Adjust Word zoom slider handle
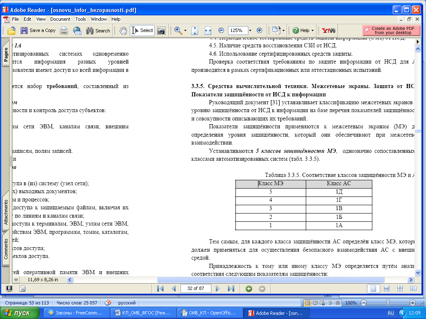 pyautogui.click(x=388, y=303)
